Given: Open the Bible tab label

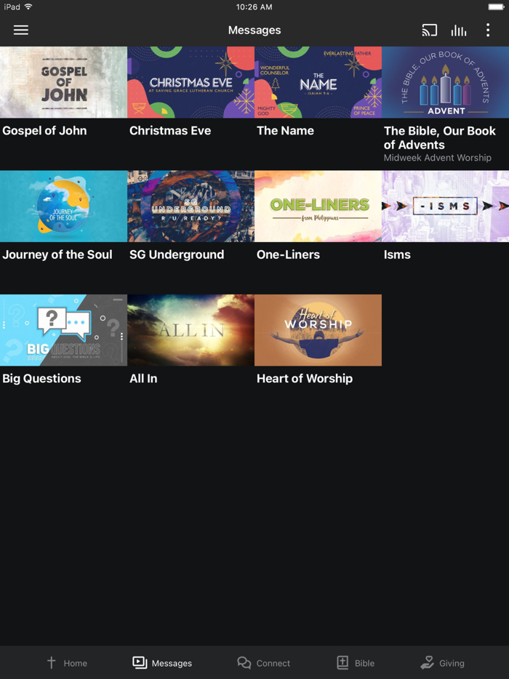Looking at the screenshot, I should point(364,663).
